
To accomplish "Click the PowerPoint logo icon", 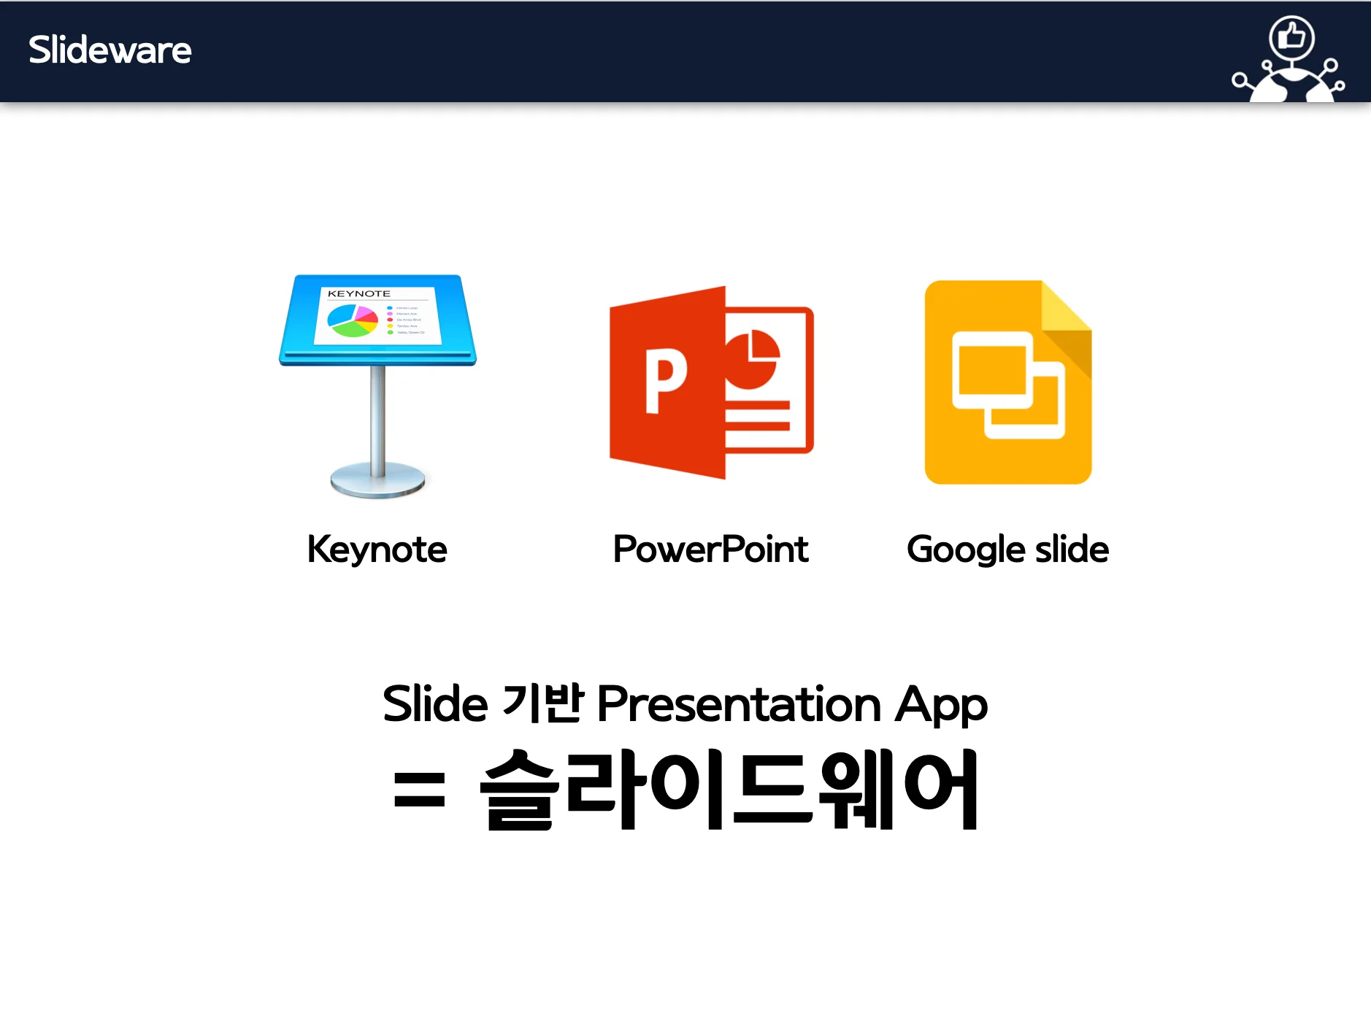I will (x=712, y=382).
